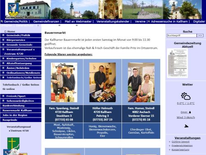
Task: Click the raindrop precipitation icon
Action: [190, 112]
